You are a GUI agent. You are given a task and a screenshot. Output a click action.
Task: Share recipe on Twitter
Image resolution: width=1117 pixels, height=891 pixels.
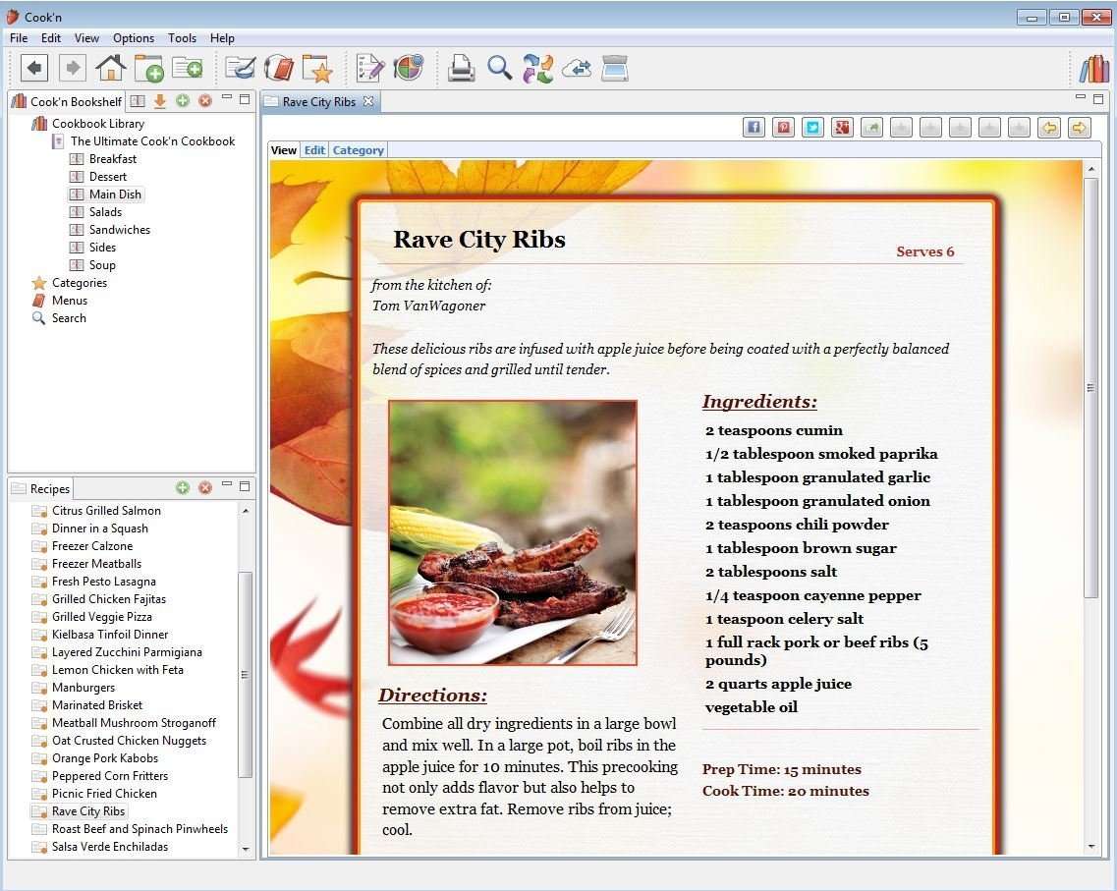812,127
